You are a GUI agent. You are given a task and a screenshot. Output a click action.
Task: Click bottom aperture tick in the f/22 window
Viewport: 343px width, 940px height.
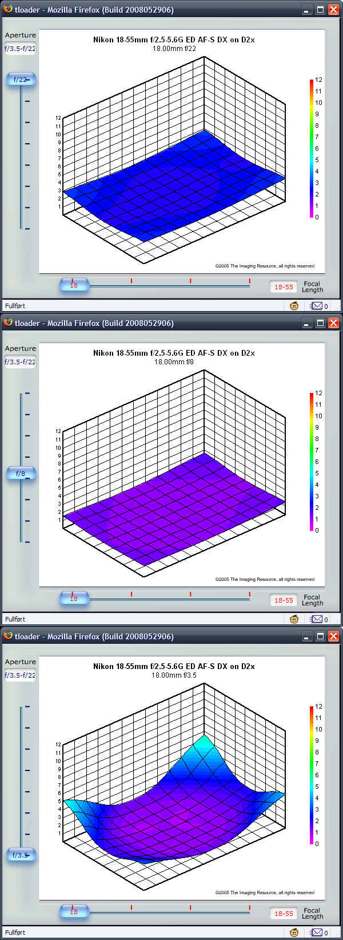(27, 229)
